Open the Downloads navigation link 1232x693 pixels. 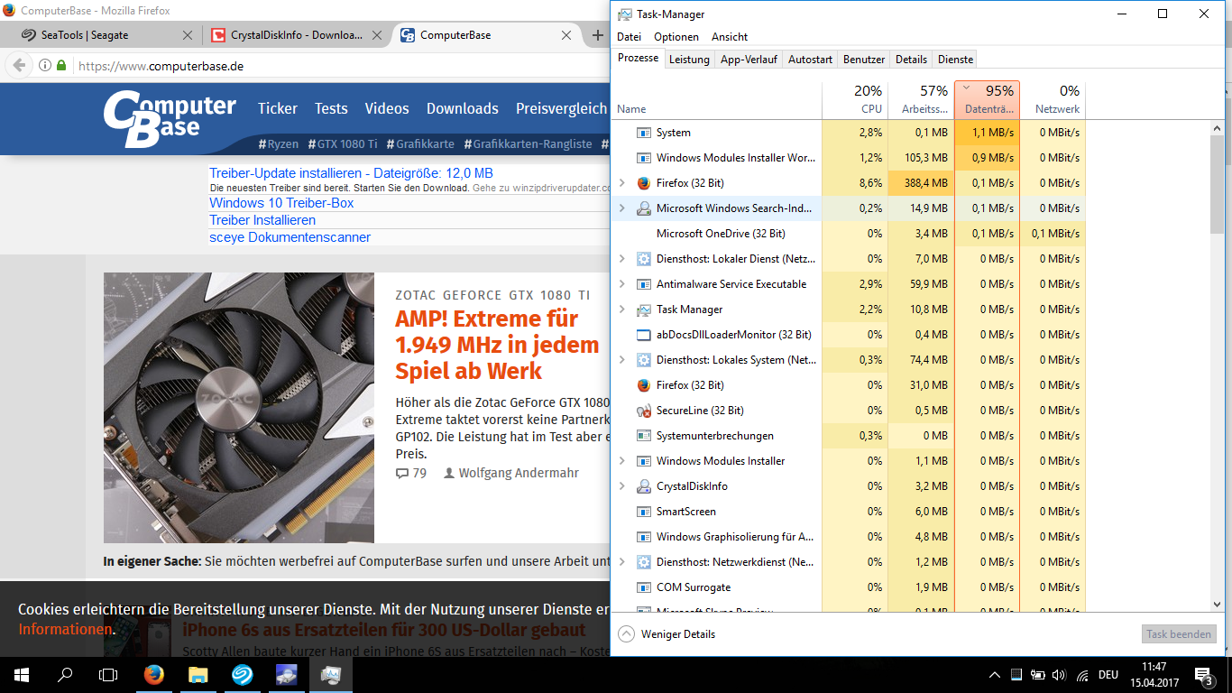463,108
